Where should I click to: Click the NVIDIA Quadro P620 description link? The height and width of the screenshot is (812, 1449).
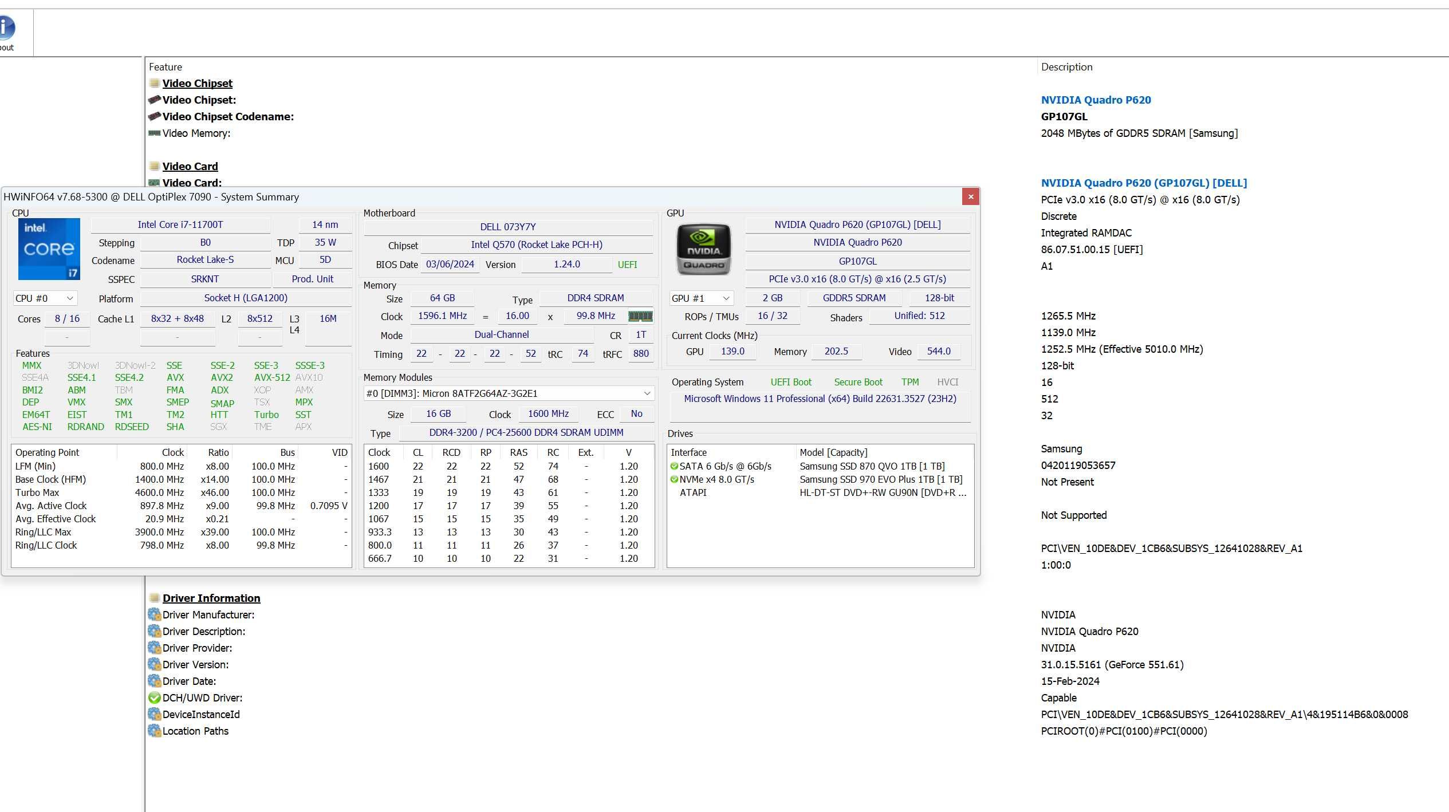[1096, 100]
